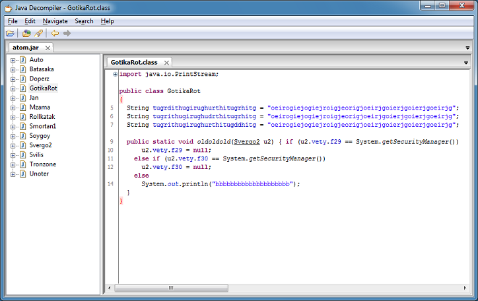Click the class icon beside Jan
Screen dimensions: 478x301
(x=23, y=98)
